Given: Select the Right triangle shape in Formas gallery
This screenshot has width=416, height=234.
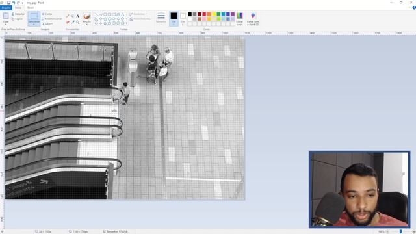Looking at the screenshot, I should click(x=96, y=19).
